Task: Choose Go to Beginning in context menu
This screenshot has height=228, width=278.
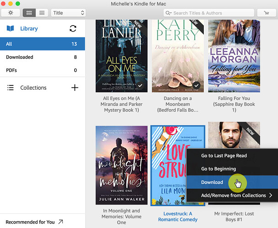Action: pos(218,169)
